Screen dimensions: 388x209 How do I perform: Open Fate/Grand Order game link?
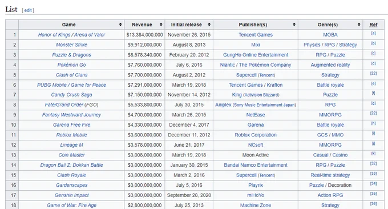[x=64, y=104]
